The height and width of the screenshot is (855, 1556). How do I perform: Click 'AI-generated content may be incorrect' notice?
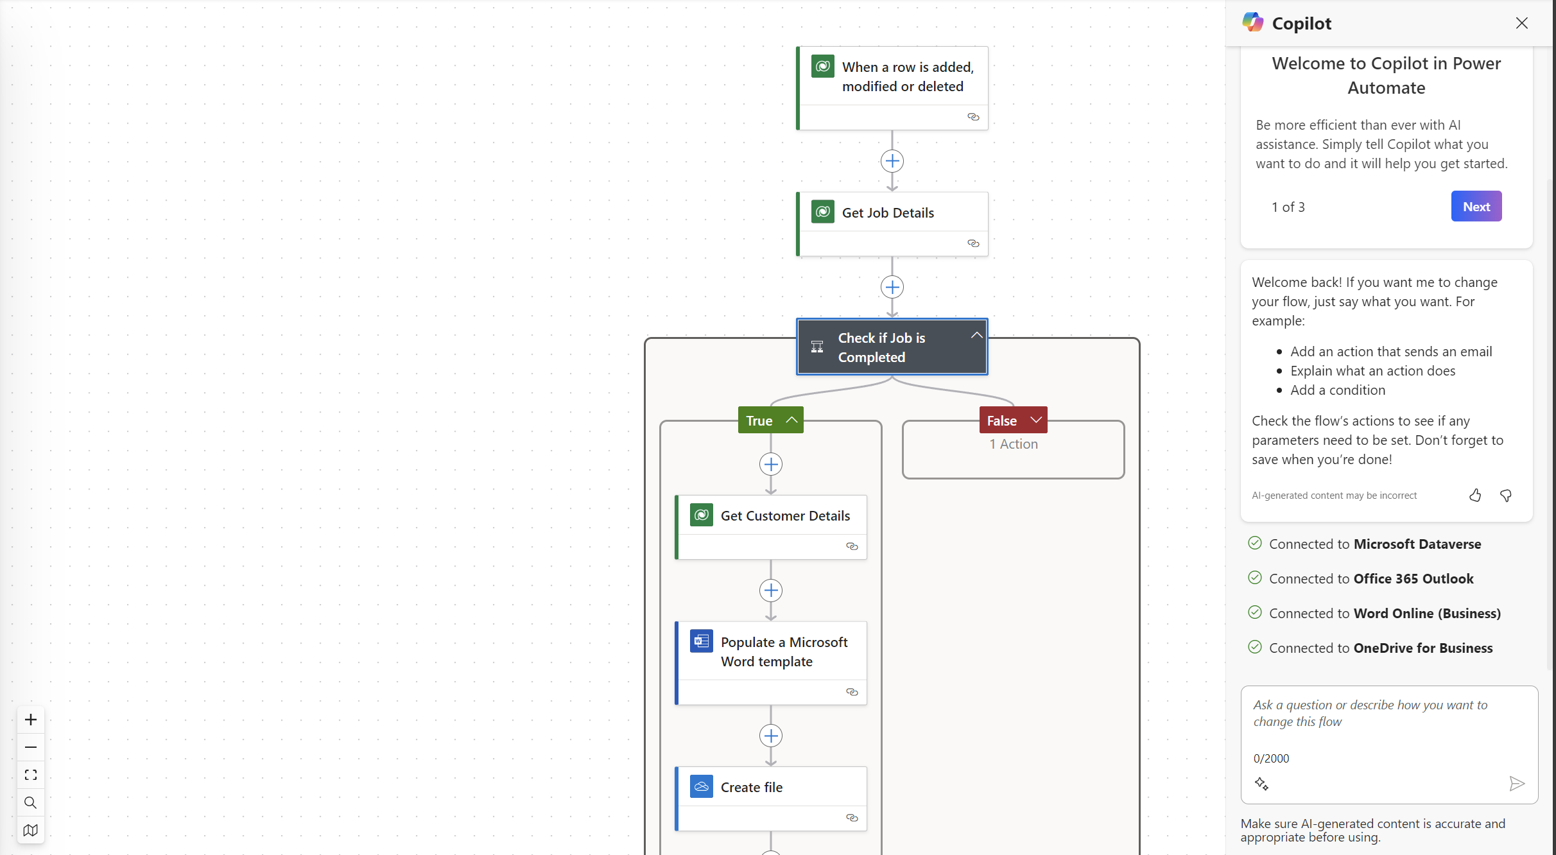click(x=1334, y=496)
